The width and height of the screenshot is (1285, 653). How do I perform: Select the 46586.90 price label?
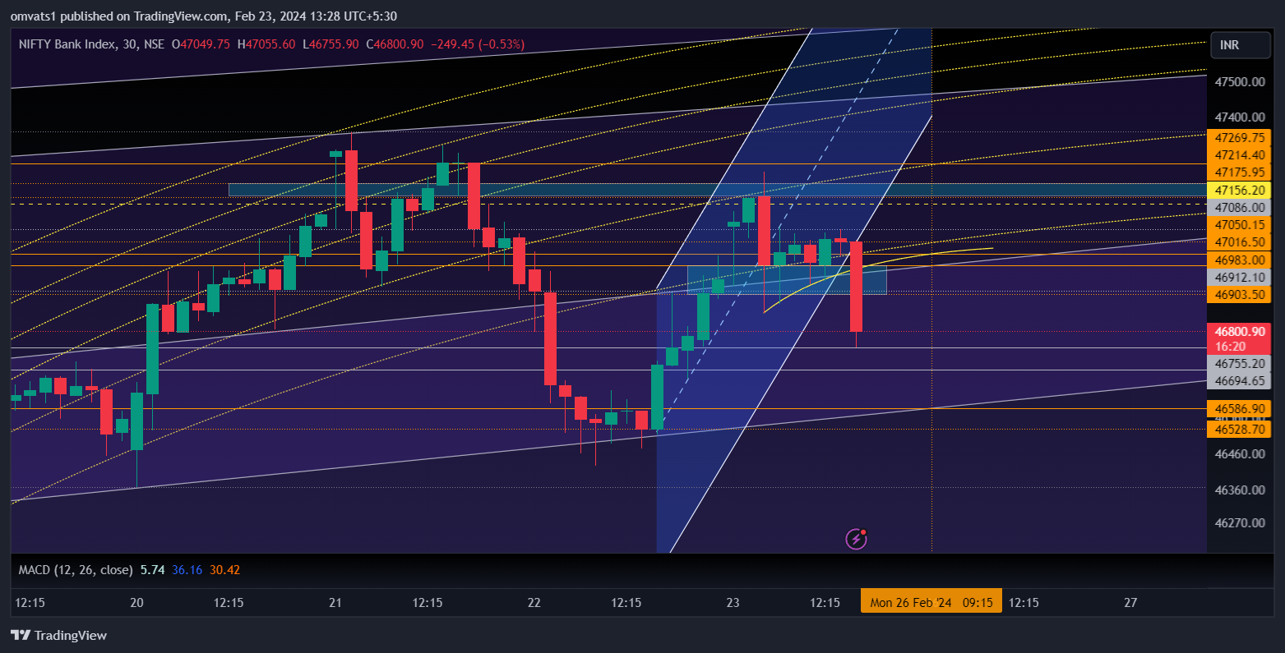[x=1238, y=408]
